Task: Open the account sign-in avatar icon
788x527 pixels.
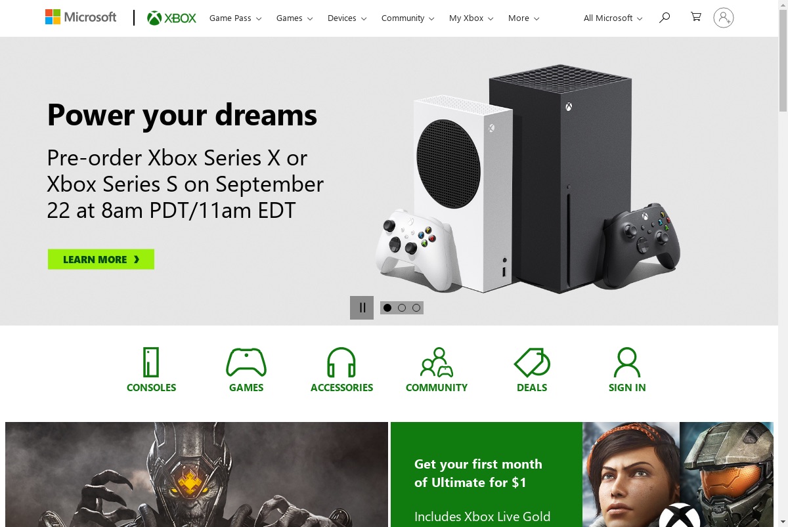Action: pyautogui.click(x=724, y=18)
